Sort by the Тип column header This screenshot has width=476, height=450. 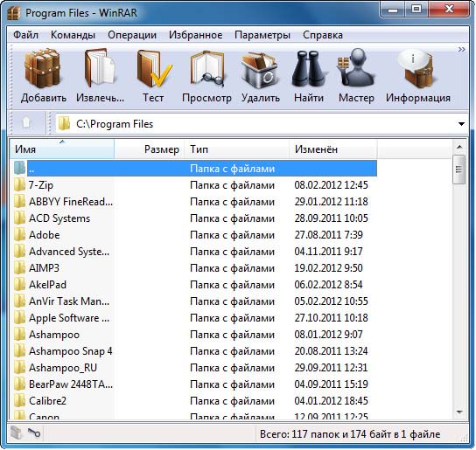237,149
